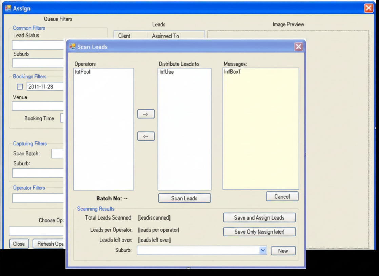Click the New button beside Suburb

click(283, 251)
